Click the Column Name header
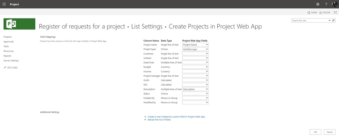 151,41
